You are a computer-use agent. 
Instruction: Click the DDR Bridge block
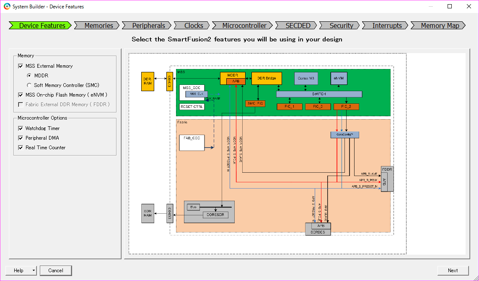(x=266, y=78)
